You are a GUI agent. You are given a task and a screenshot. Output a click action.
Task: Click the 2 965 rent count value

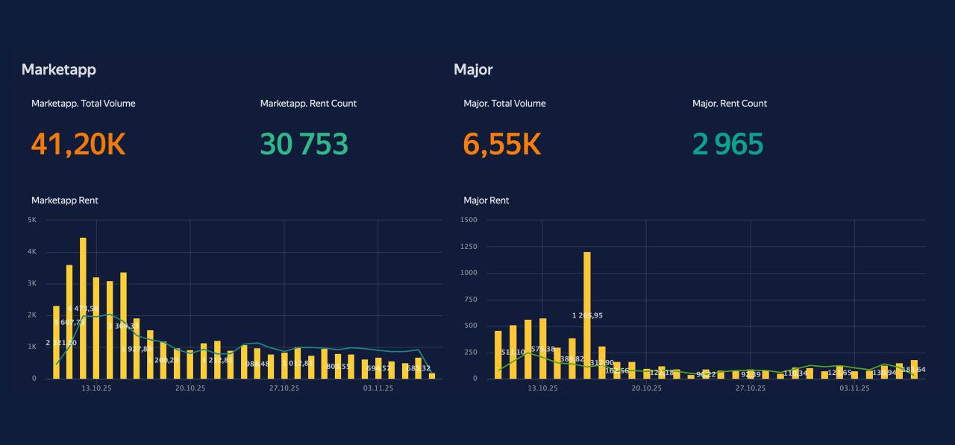(x=728, y=144)
